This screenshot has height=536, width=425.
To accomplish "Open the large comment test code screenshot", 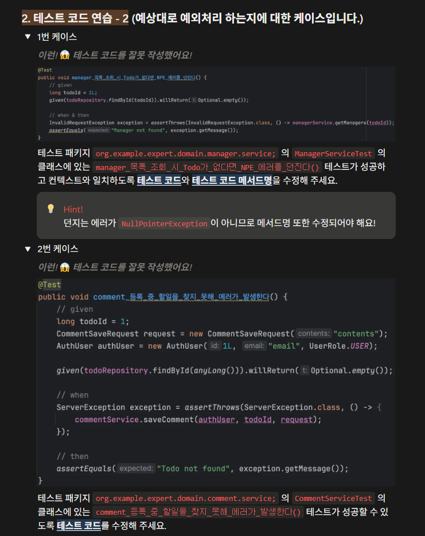I will [216, 383].
